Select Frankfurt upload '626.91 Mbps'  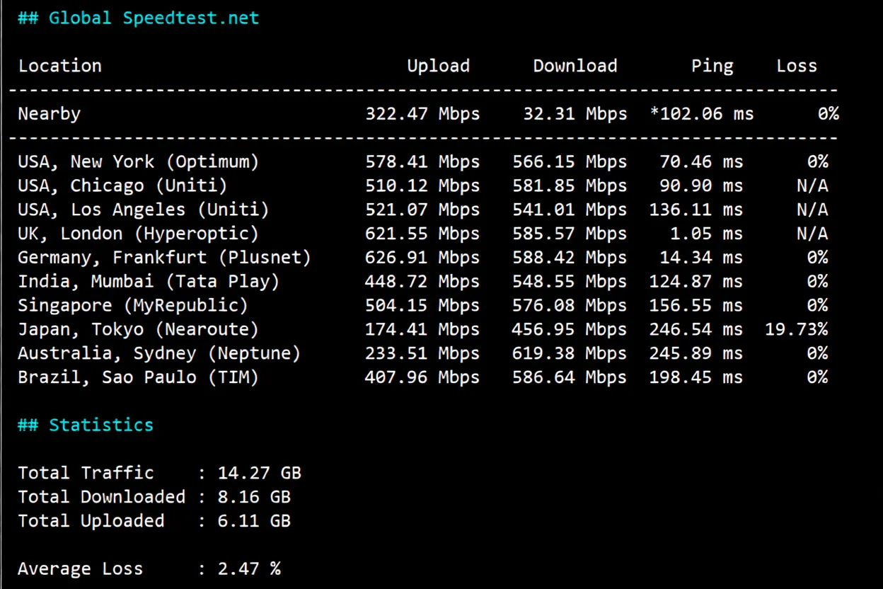click(422, 258)
